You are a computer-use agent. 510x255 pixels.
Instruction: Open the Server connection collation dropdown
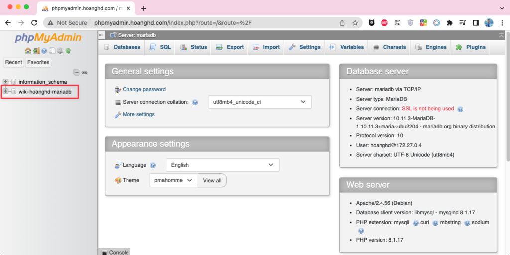pyautogui.click(x=259, y=102)
